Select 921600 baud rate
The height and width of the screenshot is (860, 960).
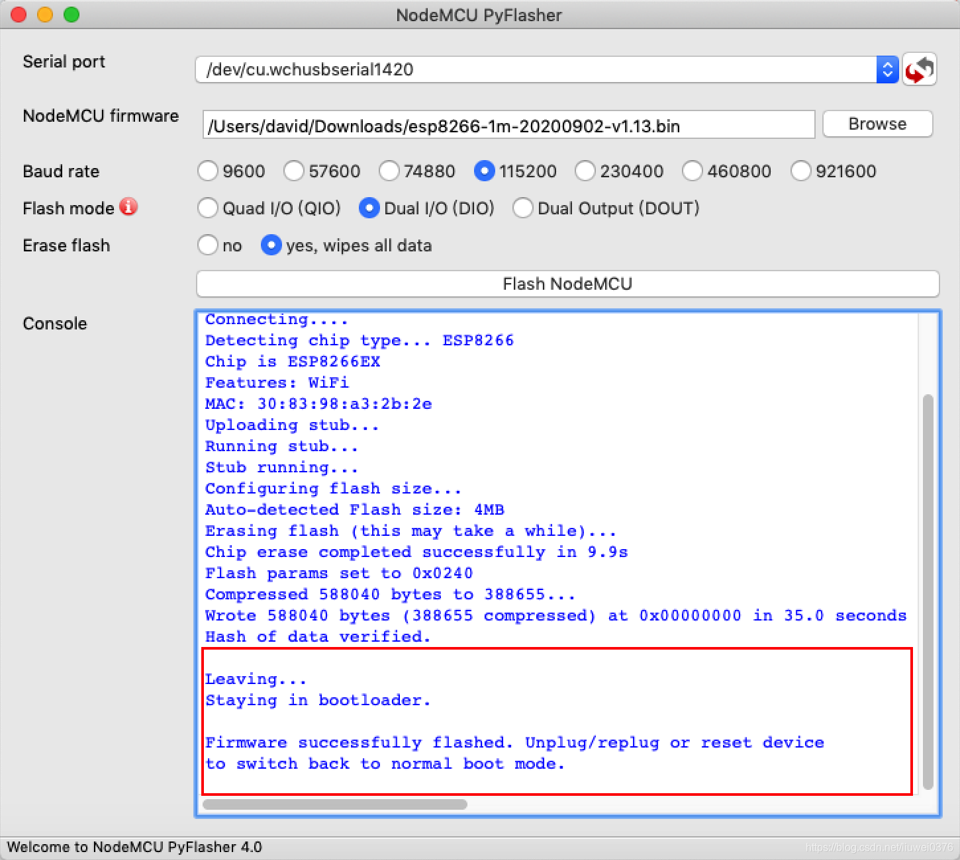(834, 171)
